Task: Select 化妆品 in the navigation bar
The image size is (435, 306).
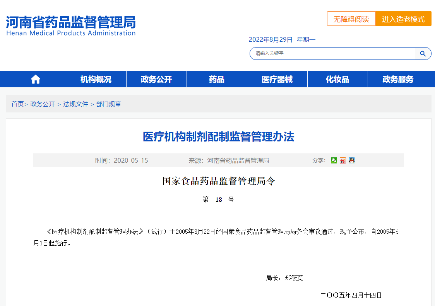Action: point(337,79)
